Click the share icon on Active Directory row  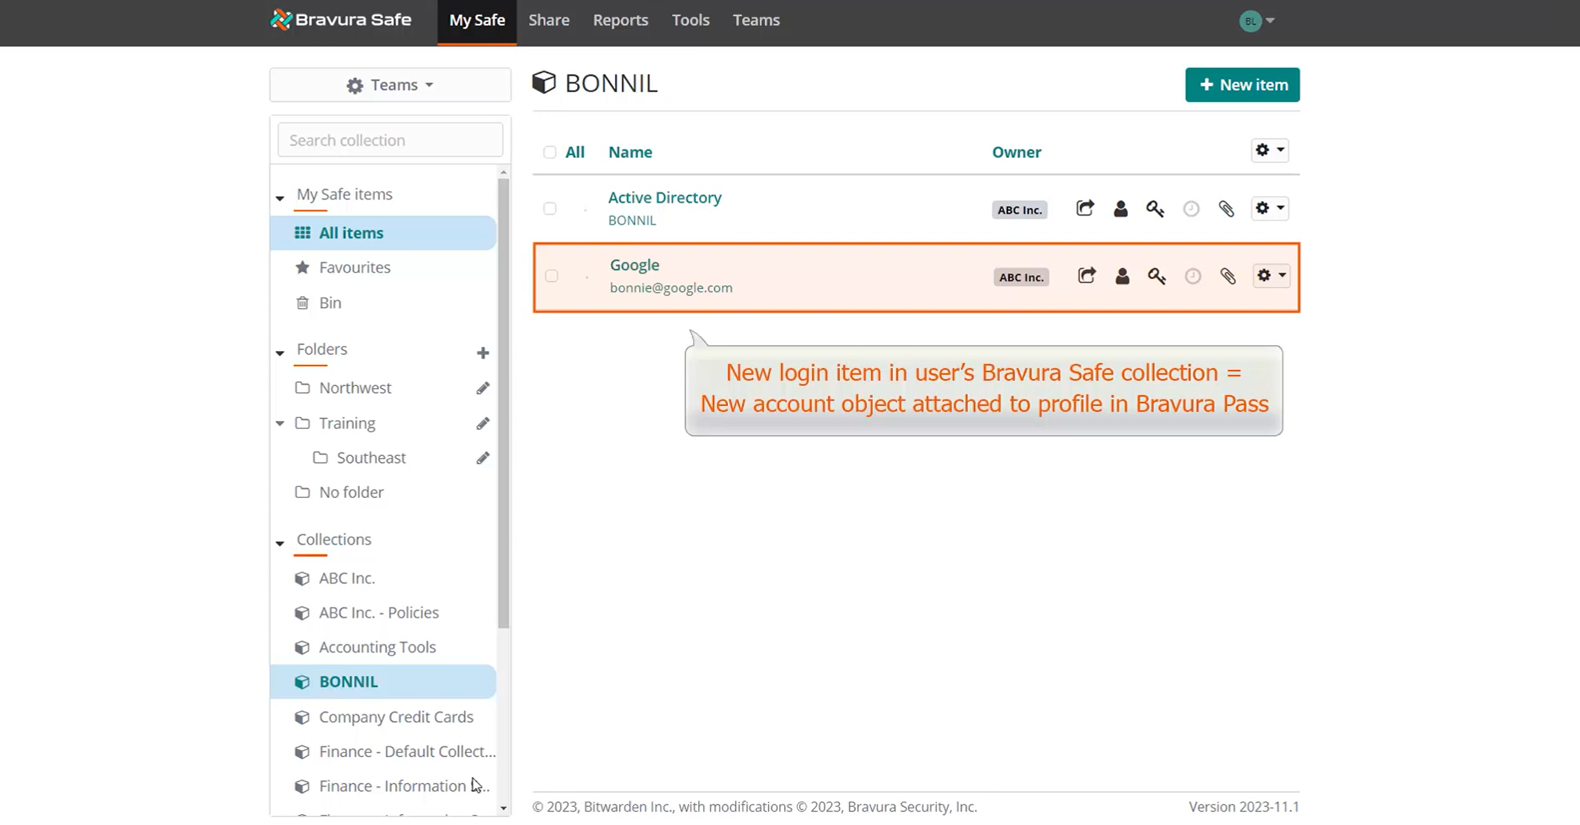(1085, 208)
